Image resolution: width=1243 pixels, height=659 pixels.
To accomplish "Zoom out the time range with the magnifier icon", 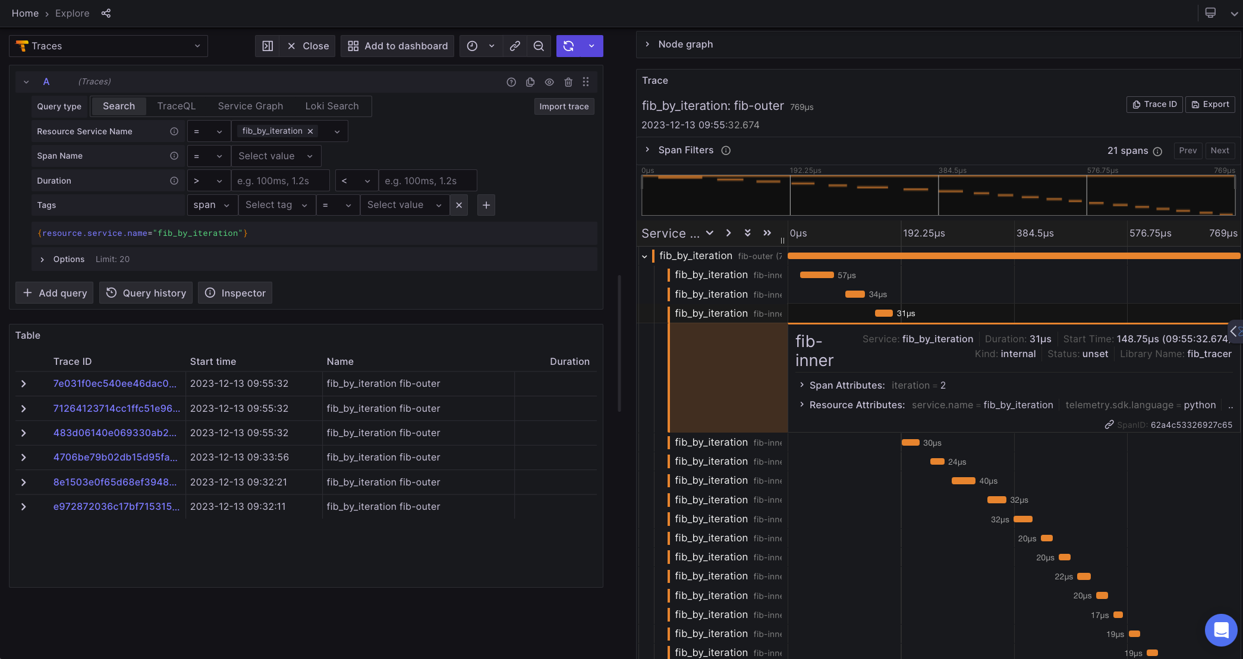I will click(539, 46).
